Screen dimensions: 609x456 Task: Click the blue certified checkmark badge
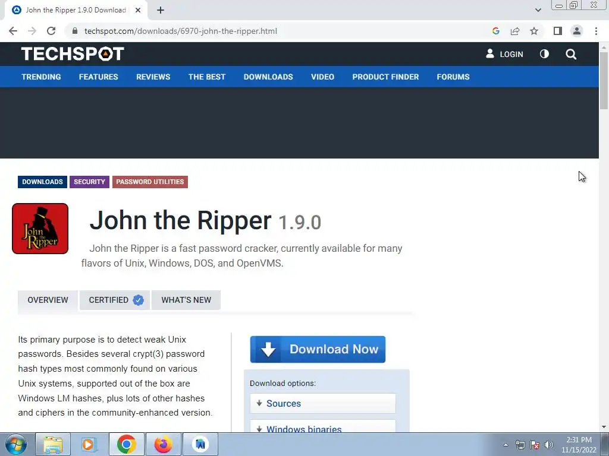click(138, 300)
